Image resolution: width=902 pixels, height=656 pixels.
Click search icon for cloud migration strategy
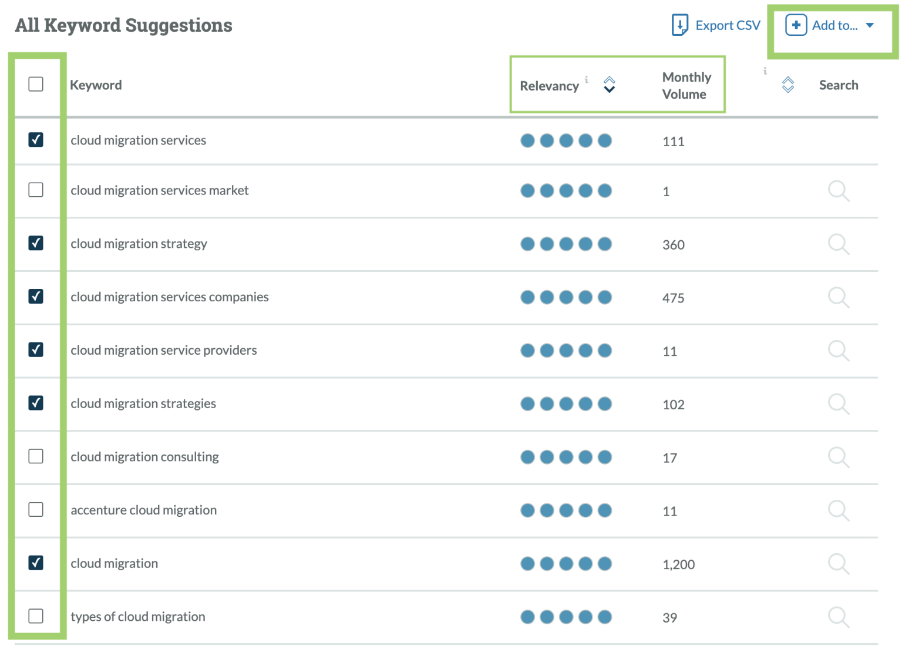tap(839, 244)
